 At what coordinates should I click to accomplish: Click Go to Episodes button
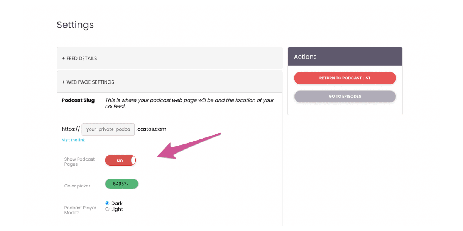pyautogui.click(x=345, y=96)
